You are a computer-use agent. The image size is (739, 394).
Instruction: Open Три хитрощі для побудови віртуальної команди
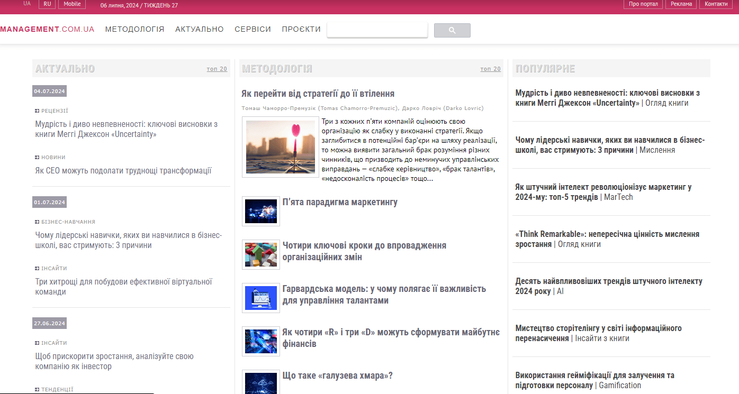point(124,287)
